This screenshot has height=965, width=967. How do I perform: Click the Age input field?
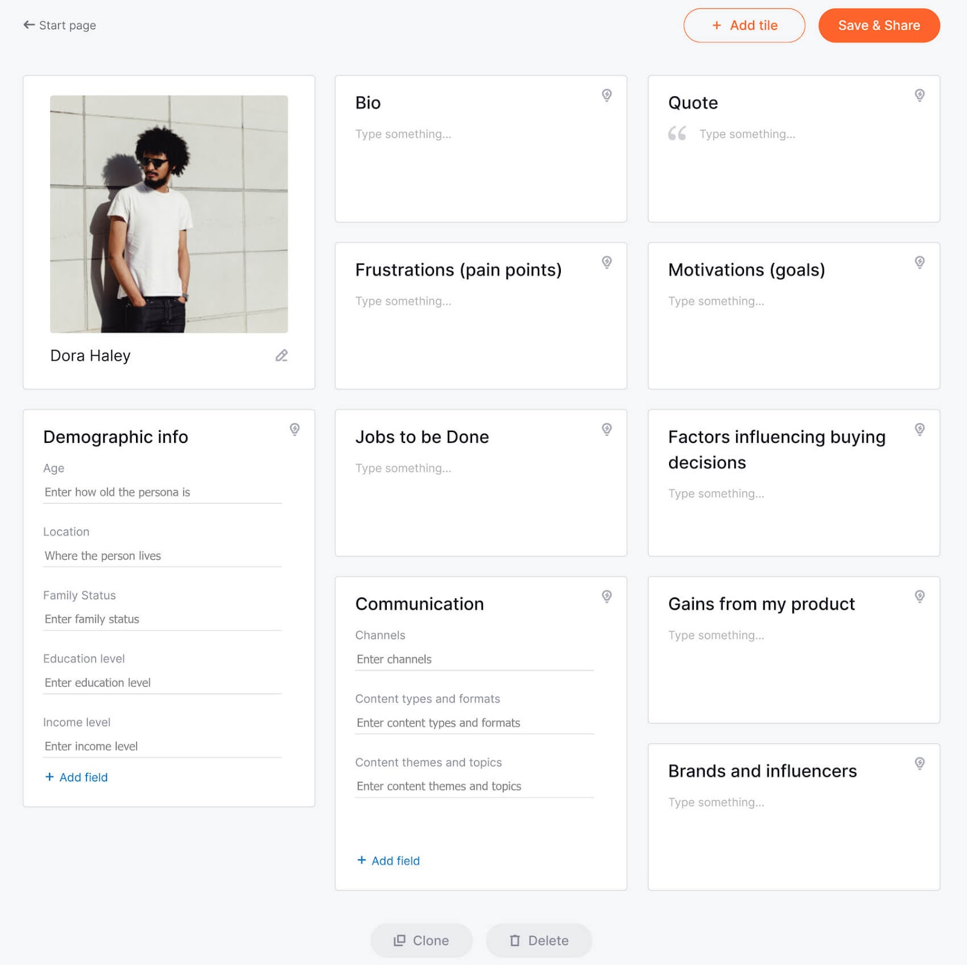click(161, 492)
